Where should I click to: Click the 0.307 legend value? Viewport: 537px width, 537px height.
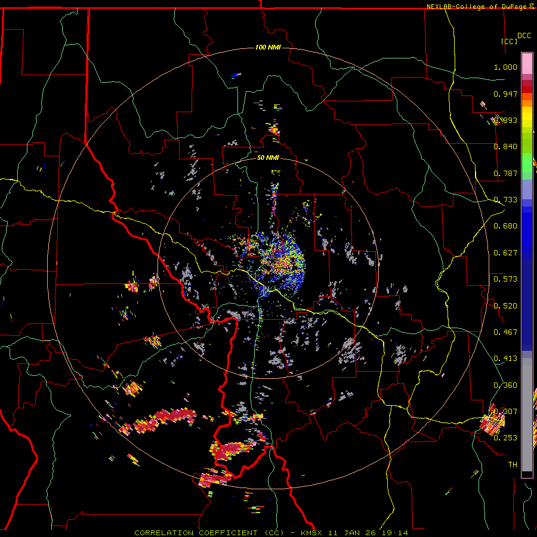point(505,412)
